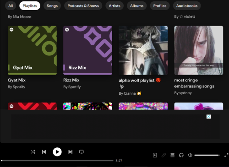The image size is (229, 167).
Task: Select the Albums filter tab
Action: [x=137, y=6]
